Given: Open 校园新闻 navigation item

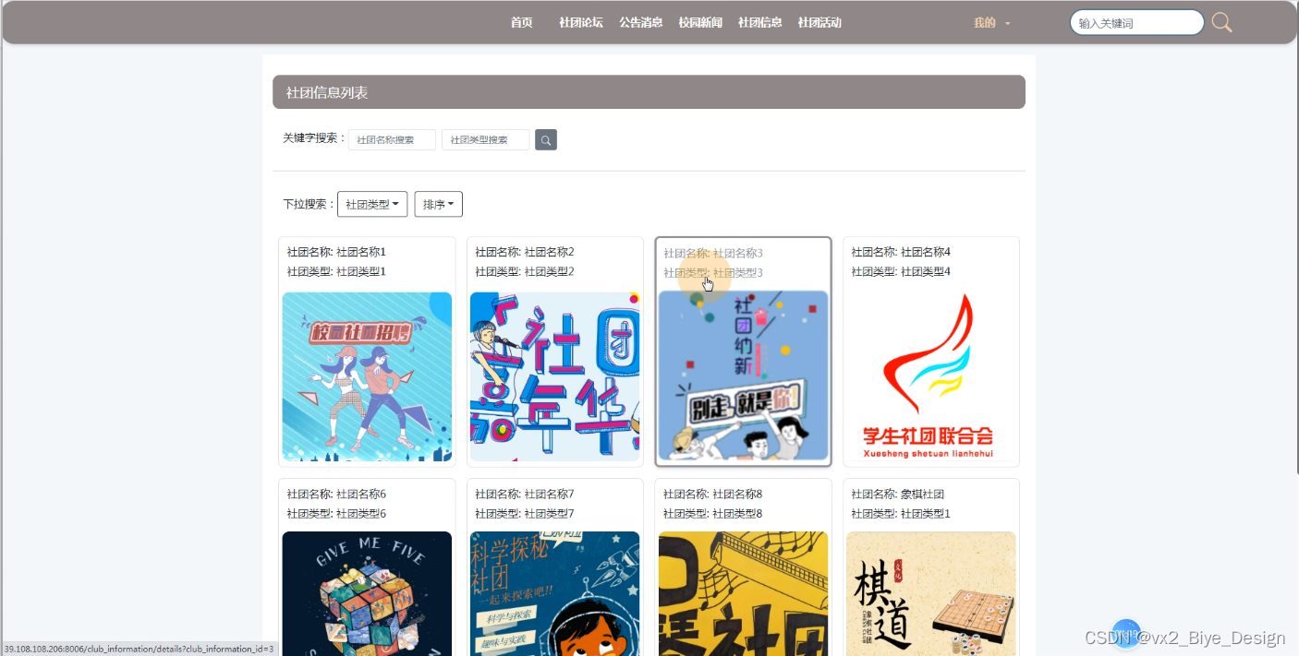Looking at the screenshot, I should (700, 23).
